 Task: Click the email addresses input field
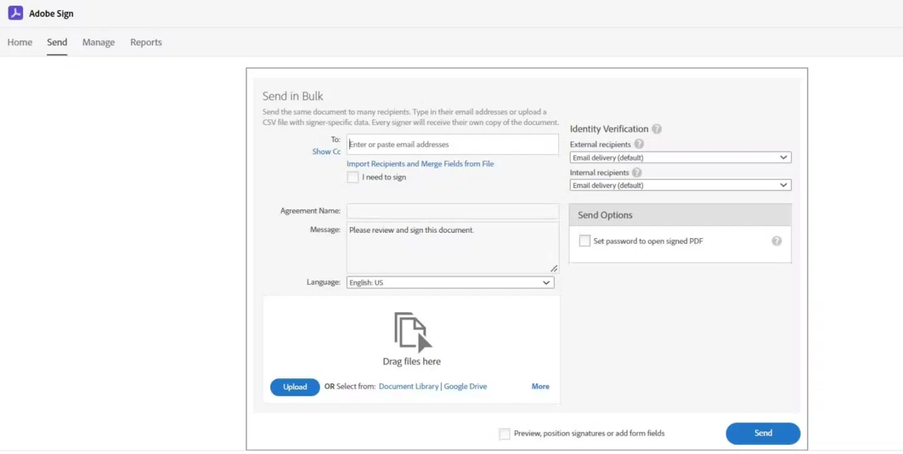click(x=452, y=144)
